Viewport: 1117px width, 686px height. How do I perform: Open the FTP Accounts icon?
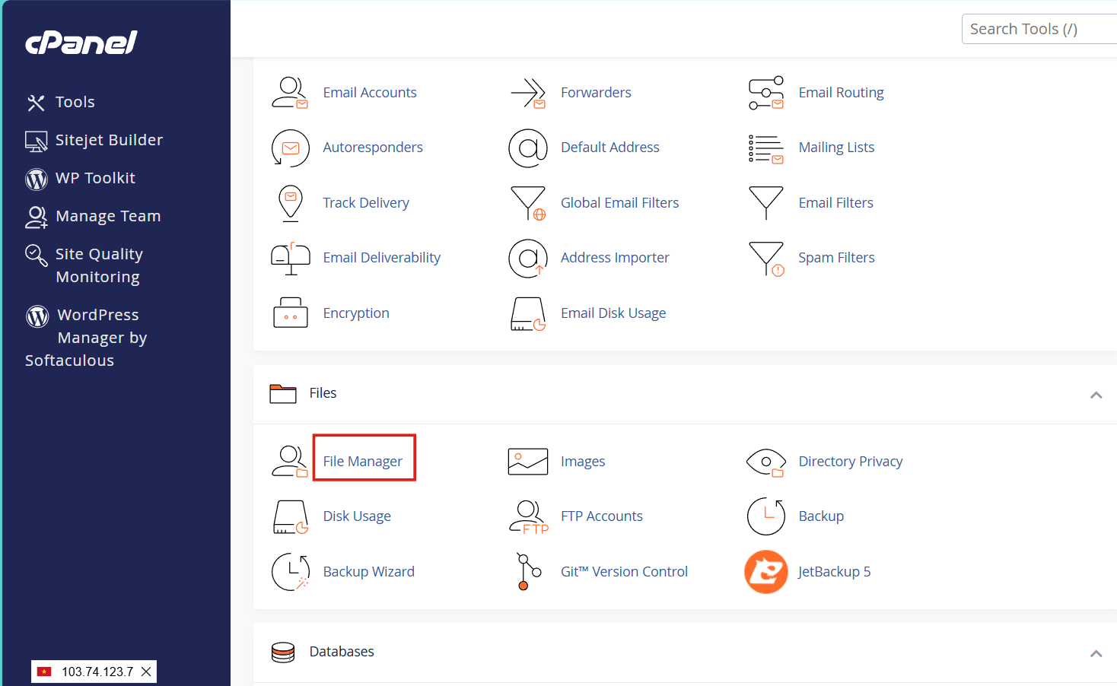pyautogui.click(x=528, y=516)
